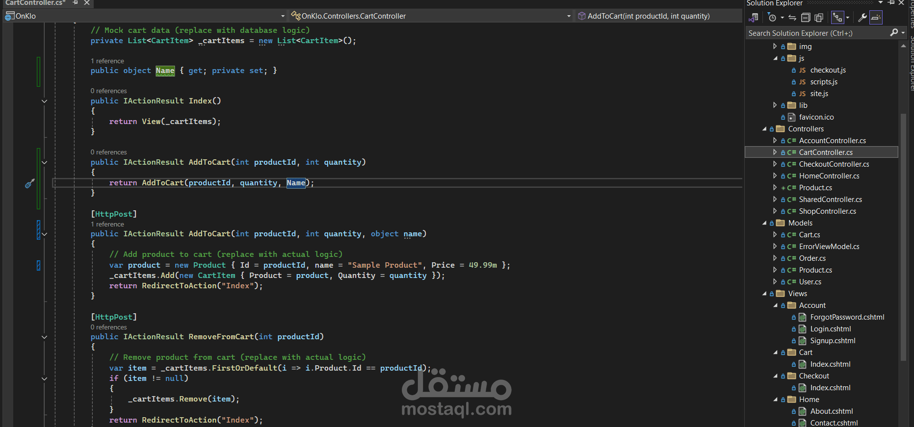Click the Solution Explorer search magnifier icon
Screen dimensions: 914x427
(x=894, y=32)
